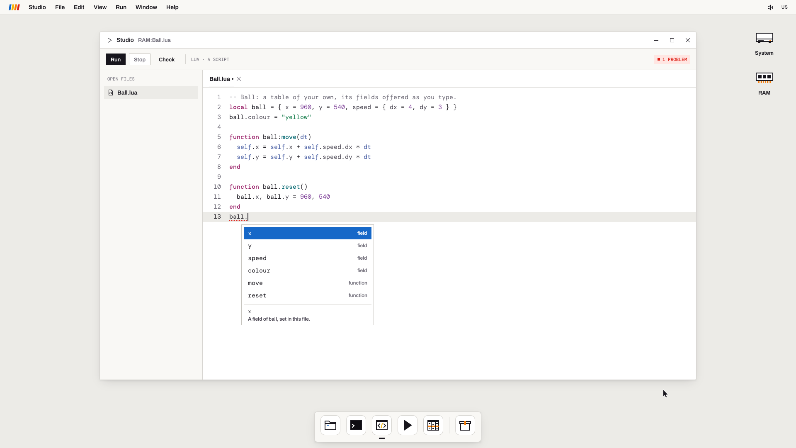
Task: Click the Studio window's play triangle title icon
Action: pyautogui.click(x=109, y=40)
